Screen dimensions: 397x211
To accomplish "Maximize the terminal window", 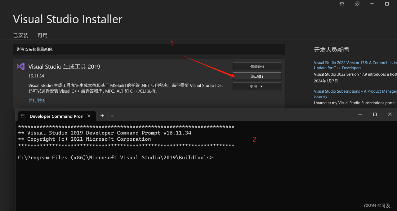I will (x=375, y=115).
